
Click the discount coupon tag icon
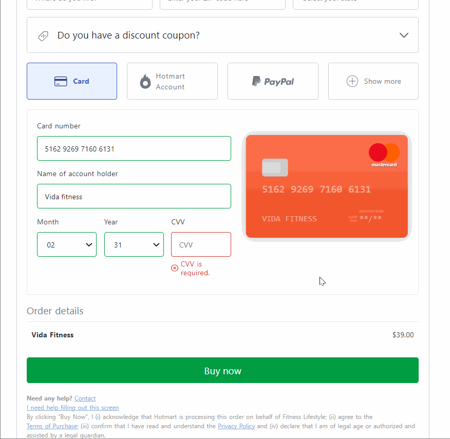(x=43, y=36)
